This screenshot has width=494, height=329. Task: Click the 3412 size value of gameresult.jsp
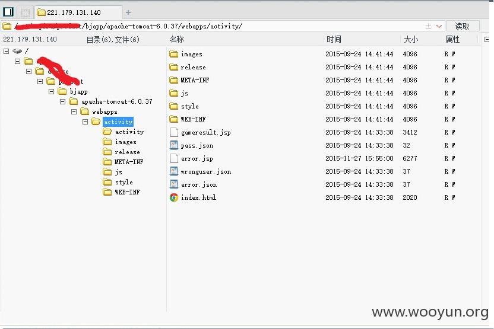(410, 132)
